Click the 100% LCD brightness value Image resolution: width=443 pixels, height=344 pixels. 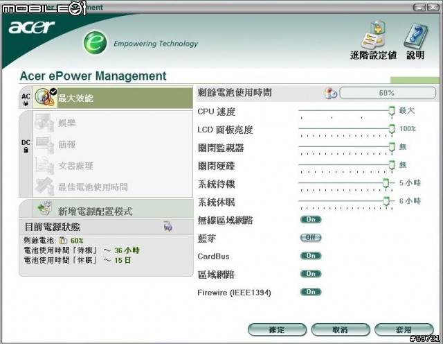pyautogui.click(x=407, y=129)
